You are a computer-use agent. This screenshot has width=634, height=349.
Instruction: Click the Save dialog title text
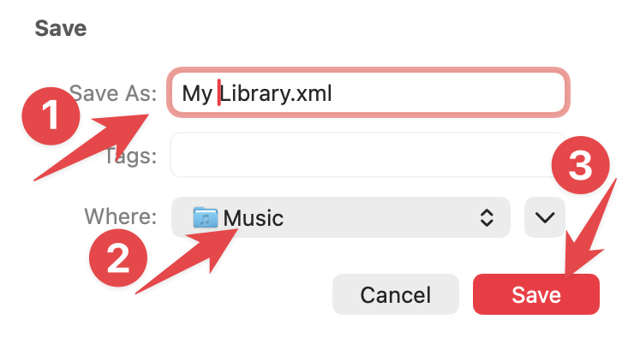point(61,28)
